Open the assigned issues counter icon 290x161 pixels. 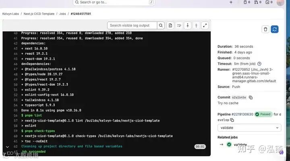pyautogui.click(x=247, y=2)
